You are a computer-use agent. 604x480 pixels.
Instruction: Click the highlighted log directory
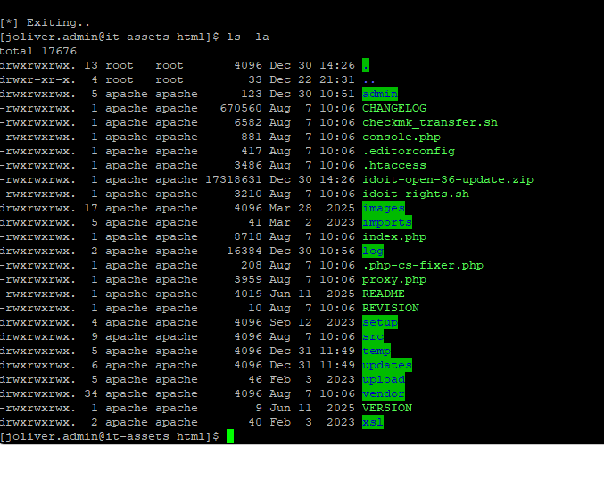point(373,251)
